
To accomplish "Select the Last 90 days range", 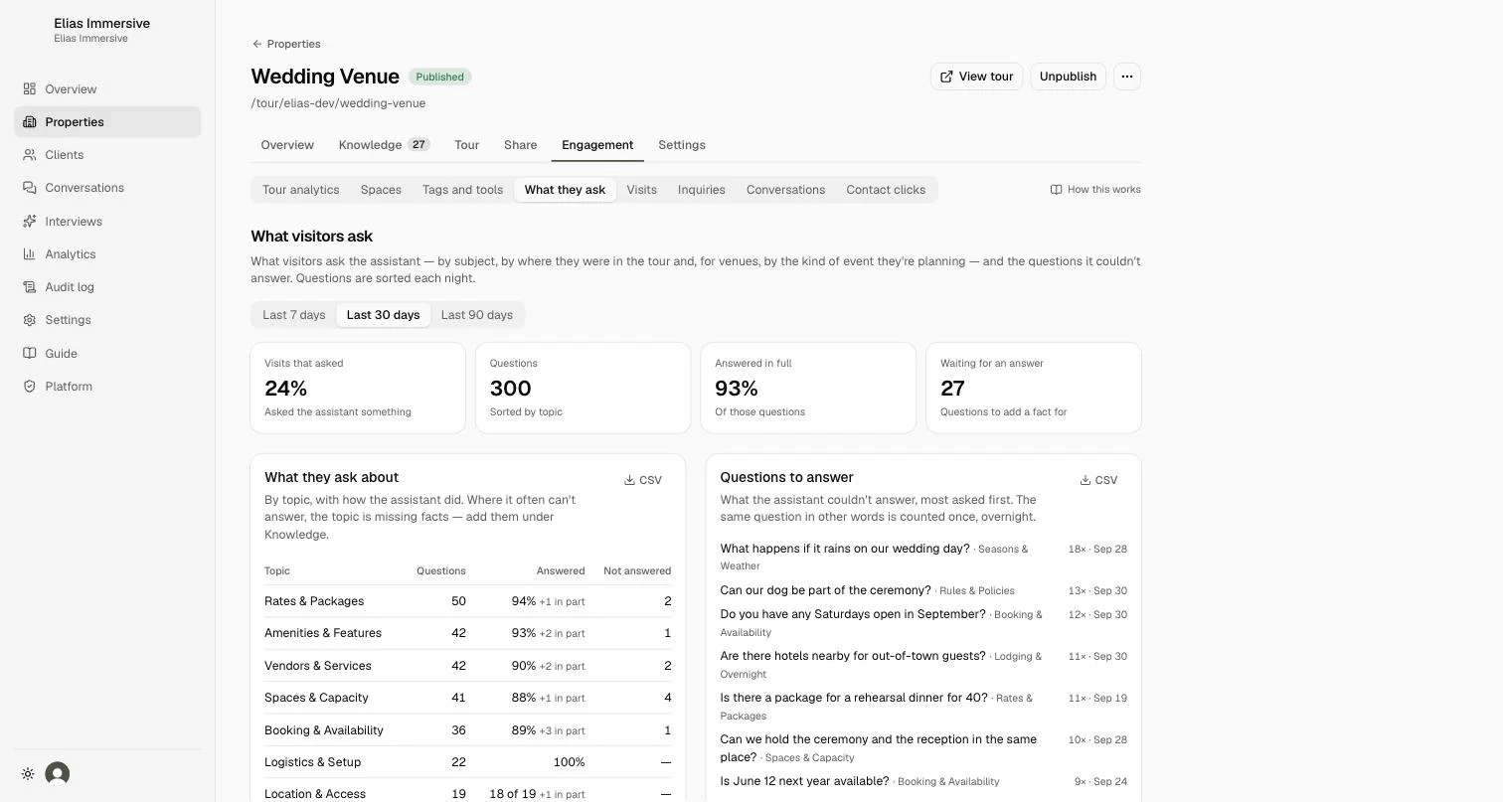I will (x=477, y=315).
